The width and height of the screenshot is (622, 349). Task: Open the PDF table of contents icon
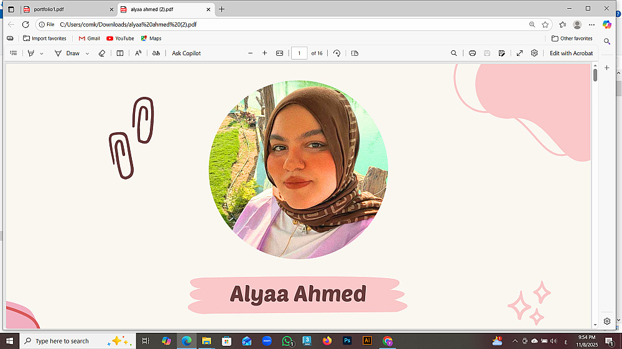pyautogui.click(x=14, y=53)
